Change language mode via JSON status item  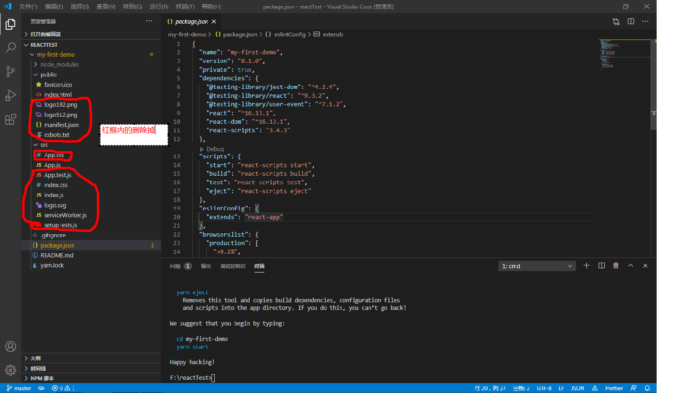577,388
